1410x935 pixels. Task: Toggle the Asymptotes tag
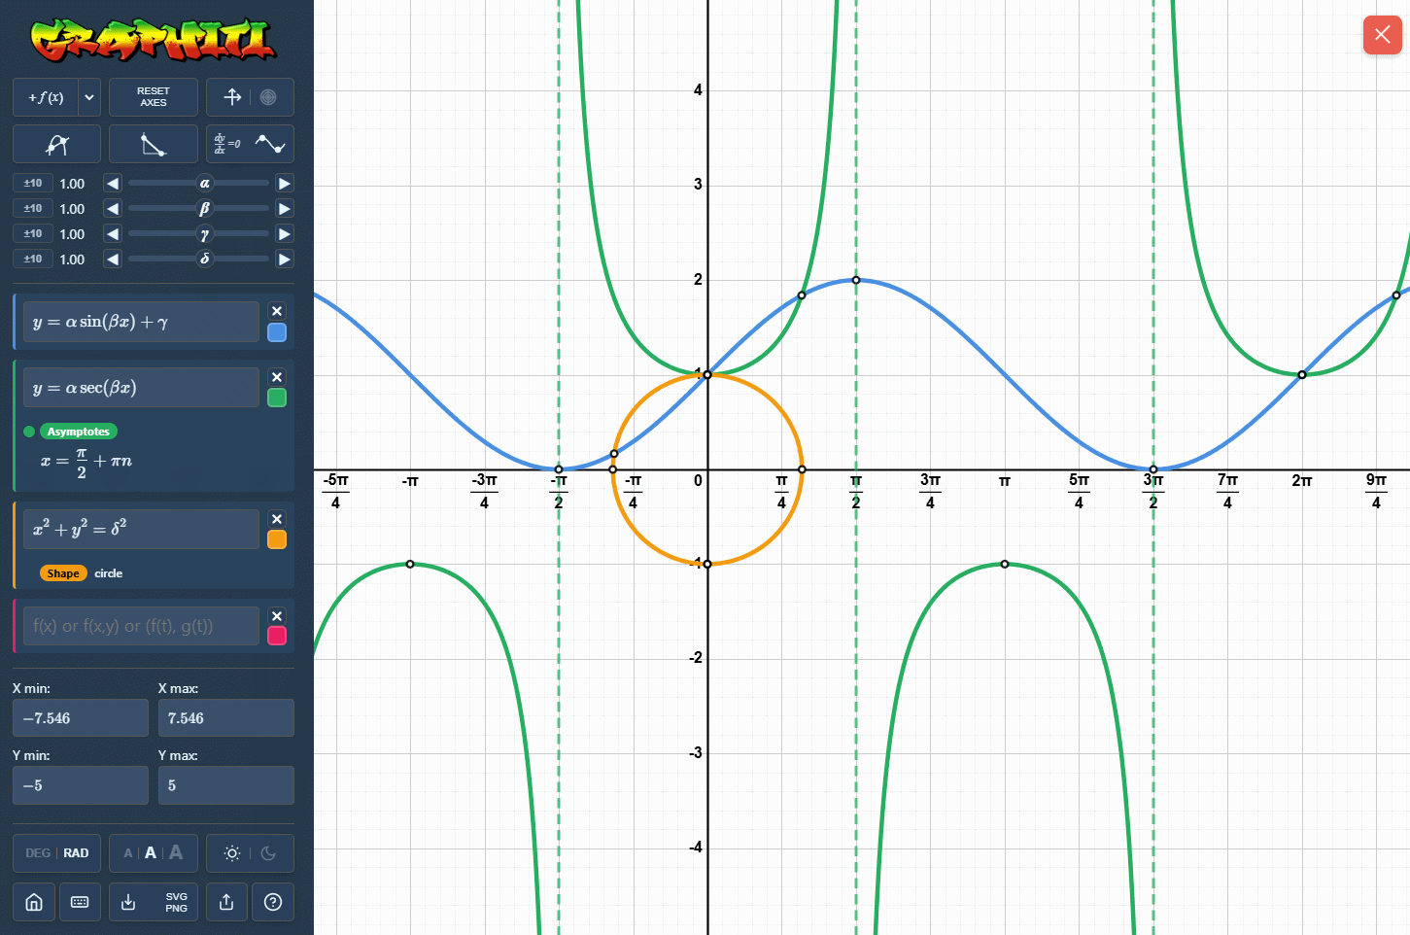coord(79,432)
